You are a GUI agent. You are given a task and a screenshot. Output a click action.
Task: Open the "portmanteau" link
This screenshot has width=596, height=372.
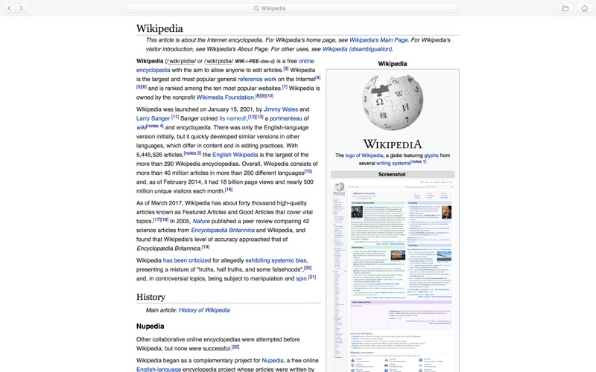pos(286,118)
